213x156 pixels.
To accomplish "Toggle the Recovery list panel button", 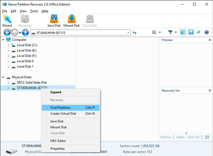I will [x=191, y=32].
